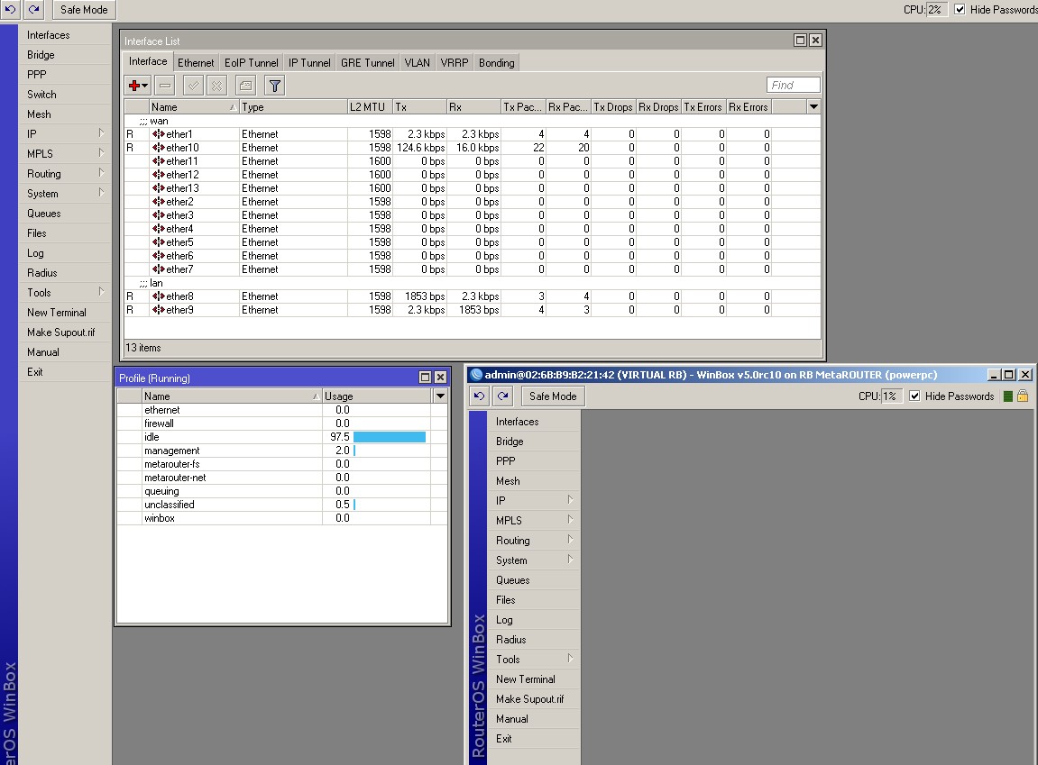Image resolution: width=1038 pixels, height=765 pixels.
Task: Click the comment icon in Interface List toolbar
Action: coord(245,86)
